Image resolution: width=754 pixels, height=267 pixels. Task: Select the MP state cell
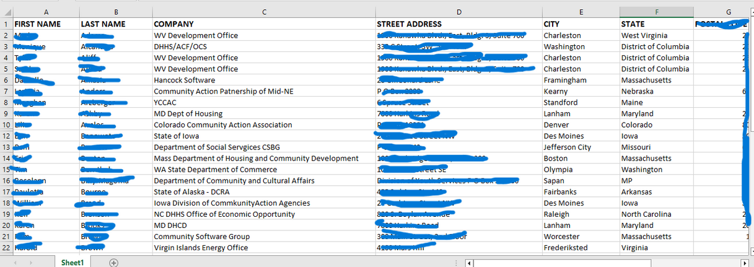point(656,180)
